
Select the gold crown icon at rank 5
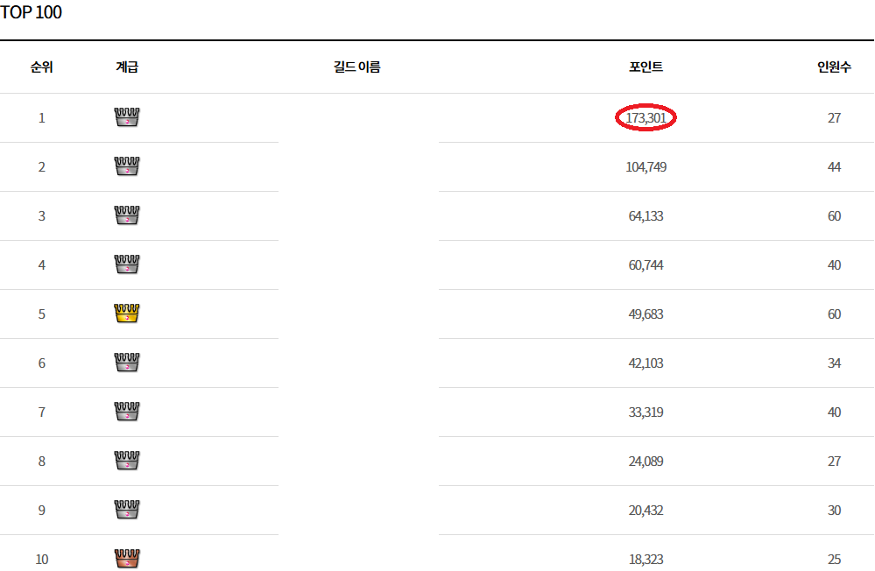pos(127,314)
